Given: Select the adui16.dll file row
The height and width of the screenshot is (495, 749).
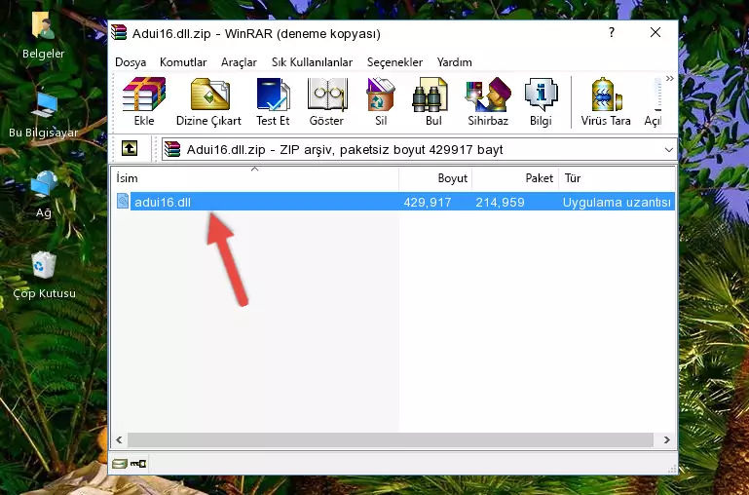Looking at the screenshot, I should pos(394,202).
